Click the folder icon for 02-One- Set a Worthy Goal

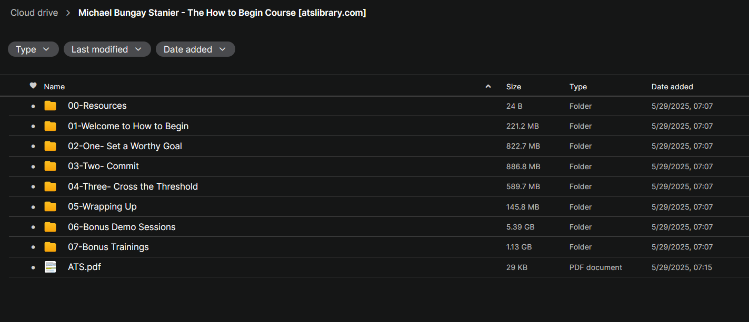(x=50, y=146)
